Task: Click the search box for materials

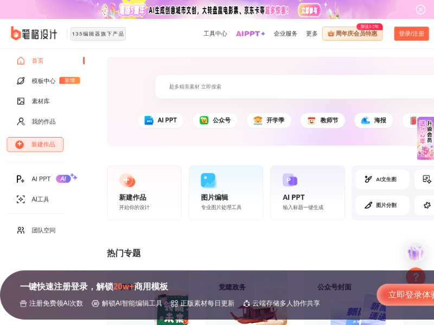Action: (x=293, y=87)
